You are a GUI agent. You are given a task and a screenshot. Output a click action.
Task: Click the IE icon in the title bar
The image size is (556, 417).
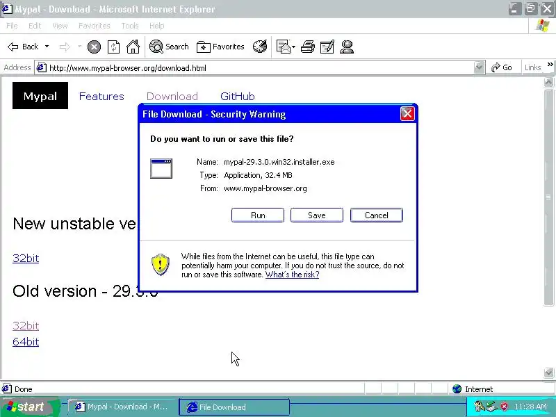click(x=7, y=8)
